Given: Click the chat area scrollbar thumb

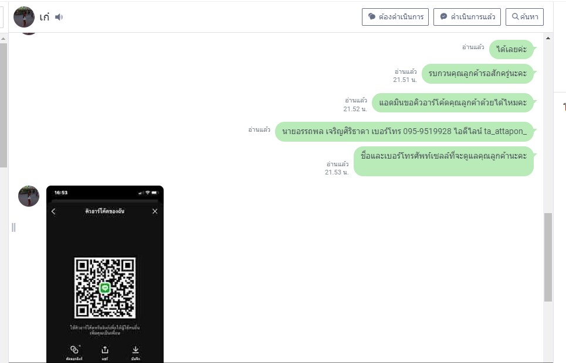Looking at the screenshot, I should (x=548, y=256).
